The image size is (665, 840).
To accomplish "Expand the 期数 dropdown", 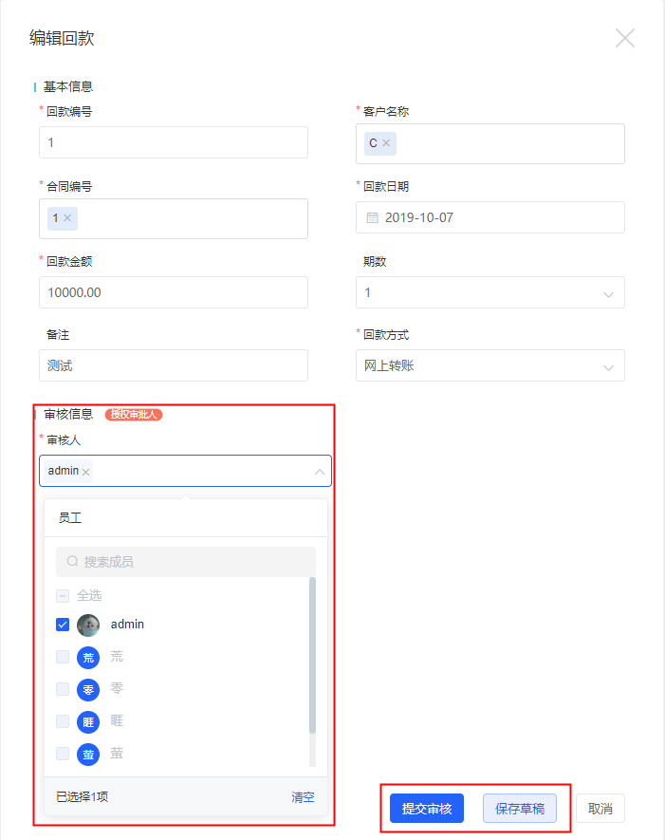I will [x=608, y=293].
